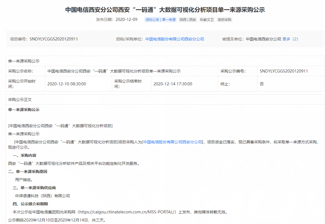Click heading 四、公示媒介和期限
This screenshot has width=325, height=224.
30,204
